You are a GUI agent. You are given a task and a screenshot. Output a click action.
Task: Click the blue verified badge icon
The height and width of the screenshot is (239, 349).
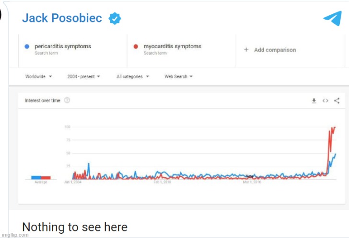point(115,19)
